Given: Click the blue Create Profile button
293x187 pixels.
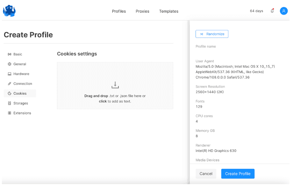Looking at the screenshot, I should pyautogui.click(x=238, y=174).
